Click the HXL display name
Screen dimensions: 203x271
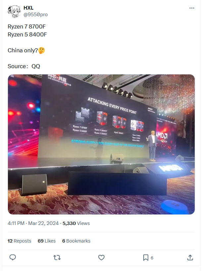(x=28, y=8)
